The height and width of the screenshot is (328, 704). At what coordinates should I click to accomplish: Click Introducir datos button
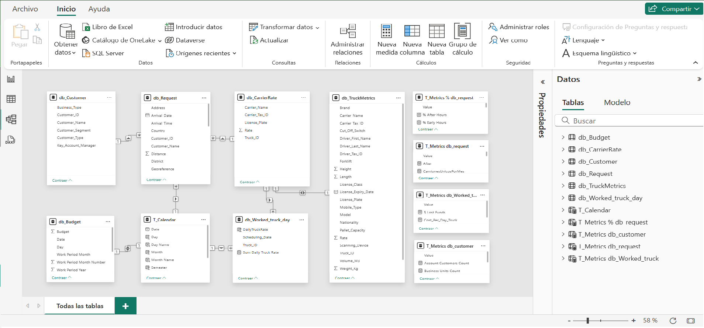(194, 27)
